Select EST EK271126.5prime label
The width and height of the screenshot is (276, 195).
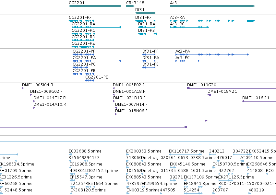coord(236,177)
